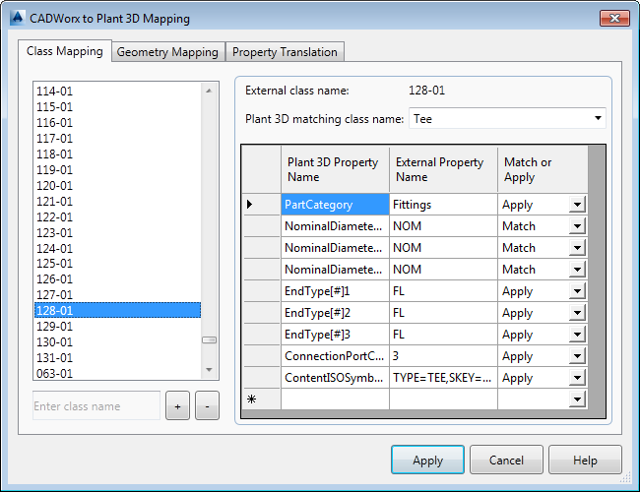This screenshot has height=492, width=640.
Task: Click the new-row asterisk row header
Action: pyautogui.click(x=262, y=399)
